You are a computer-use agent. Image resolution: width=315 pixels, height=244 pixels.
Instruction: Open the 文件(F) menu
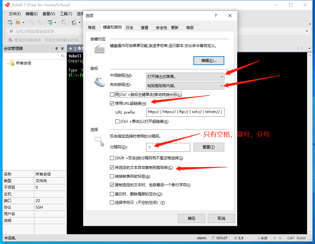click(x=15, y=14)
